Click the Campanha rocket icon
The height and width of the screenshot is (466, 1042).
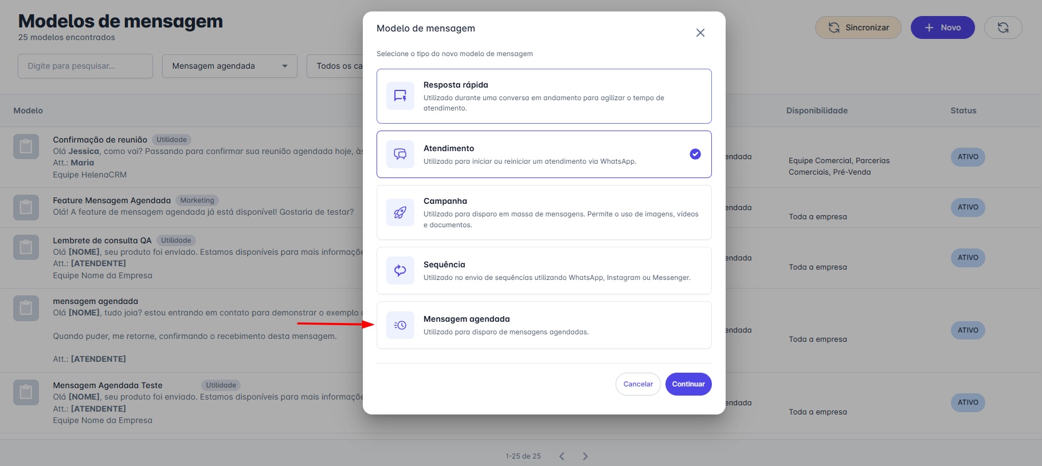click(x=400, y=212)
